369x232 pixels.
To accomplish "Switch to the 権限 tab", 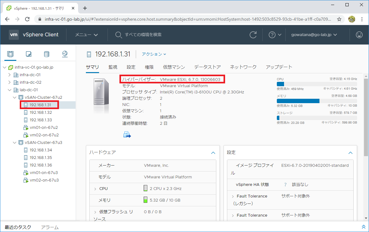I will [x=149, y=67].
